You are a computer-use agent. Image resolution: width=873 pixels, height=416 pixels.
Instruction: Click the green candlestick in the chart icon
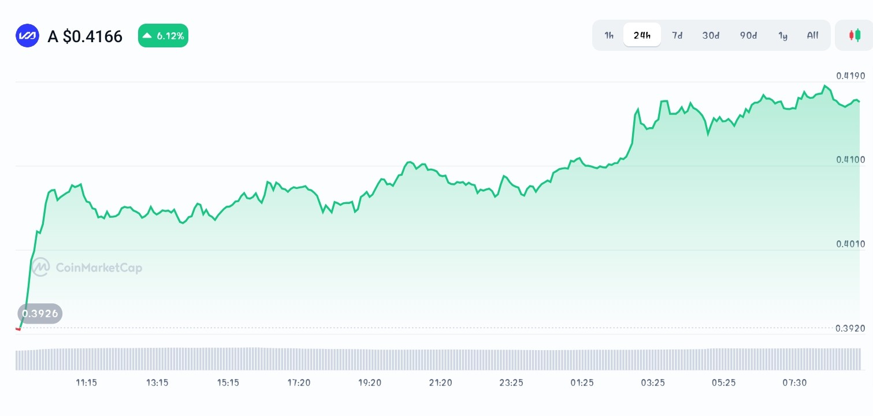pyautogui.click(x=858, y=35)
